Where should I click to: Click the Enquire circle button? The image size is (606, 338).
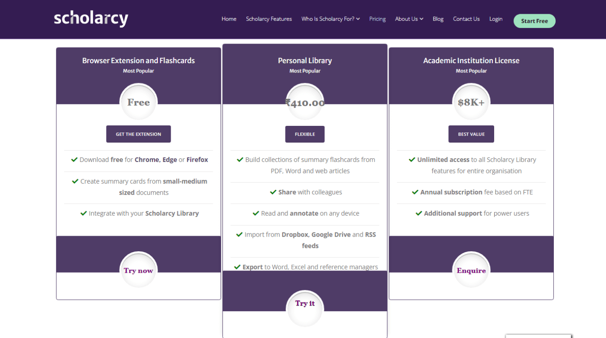(471, 270)
